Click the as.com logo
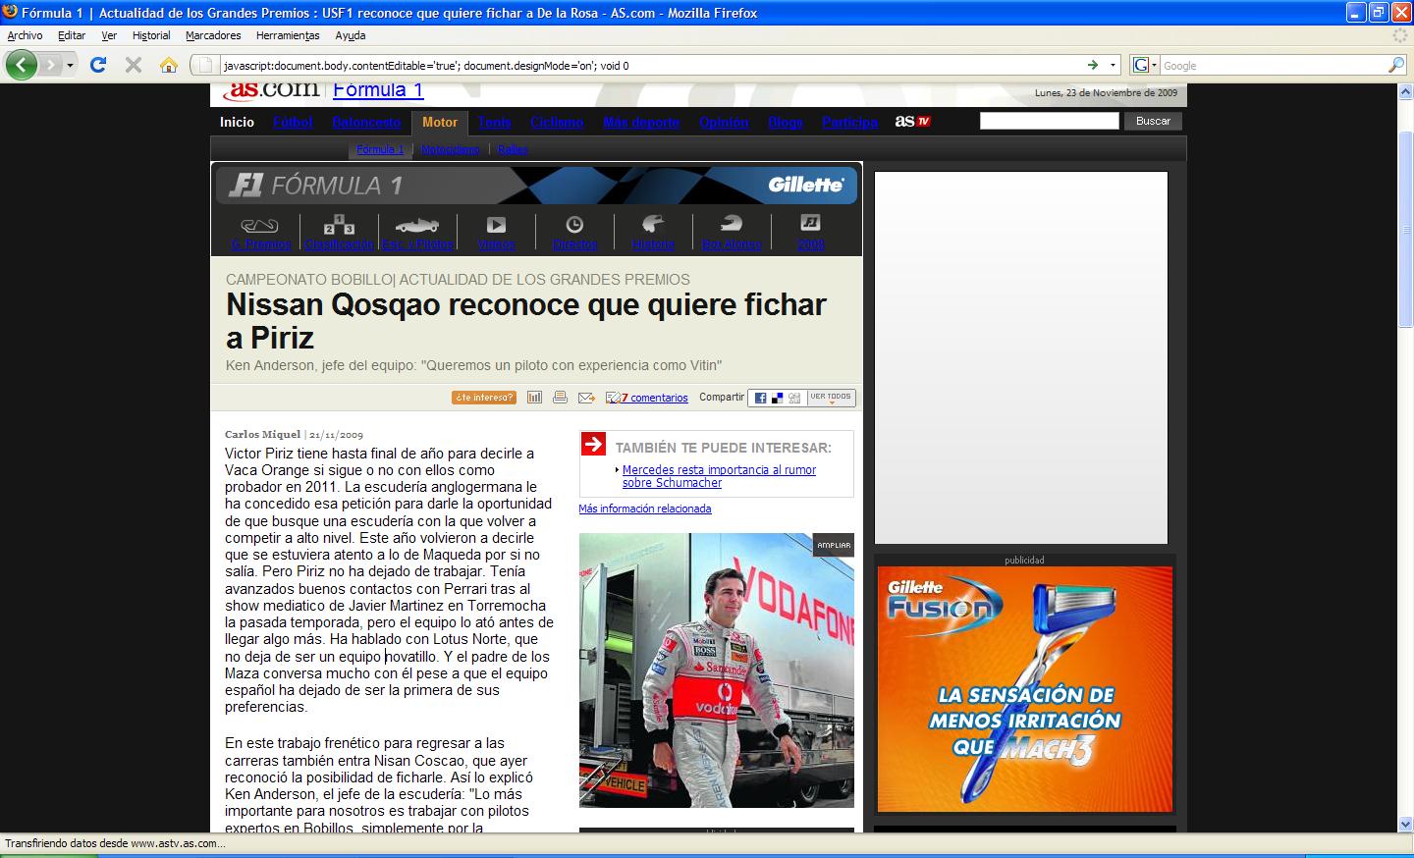The image size is (1414, 858). click(272, 90)
